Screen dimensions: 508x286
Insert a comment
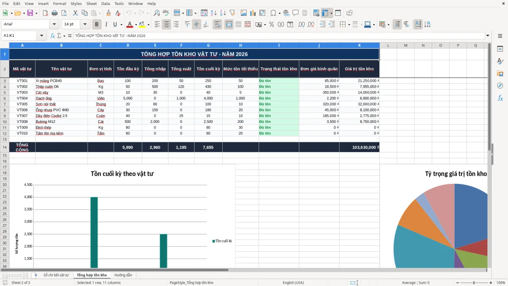click(295, 13)
